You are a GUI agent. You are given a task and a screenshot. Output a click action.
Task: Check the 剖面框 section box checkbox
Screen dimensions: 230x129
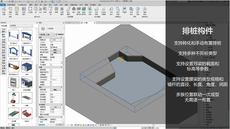(51, 85)
